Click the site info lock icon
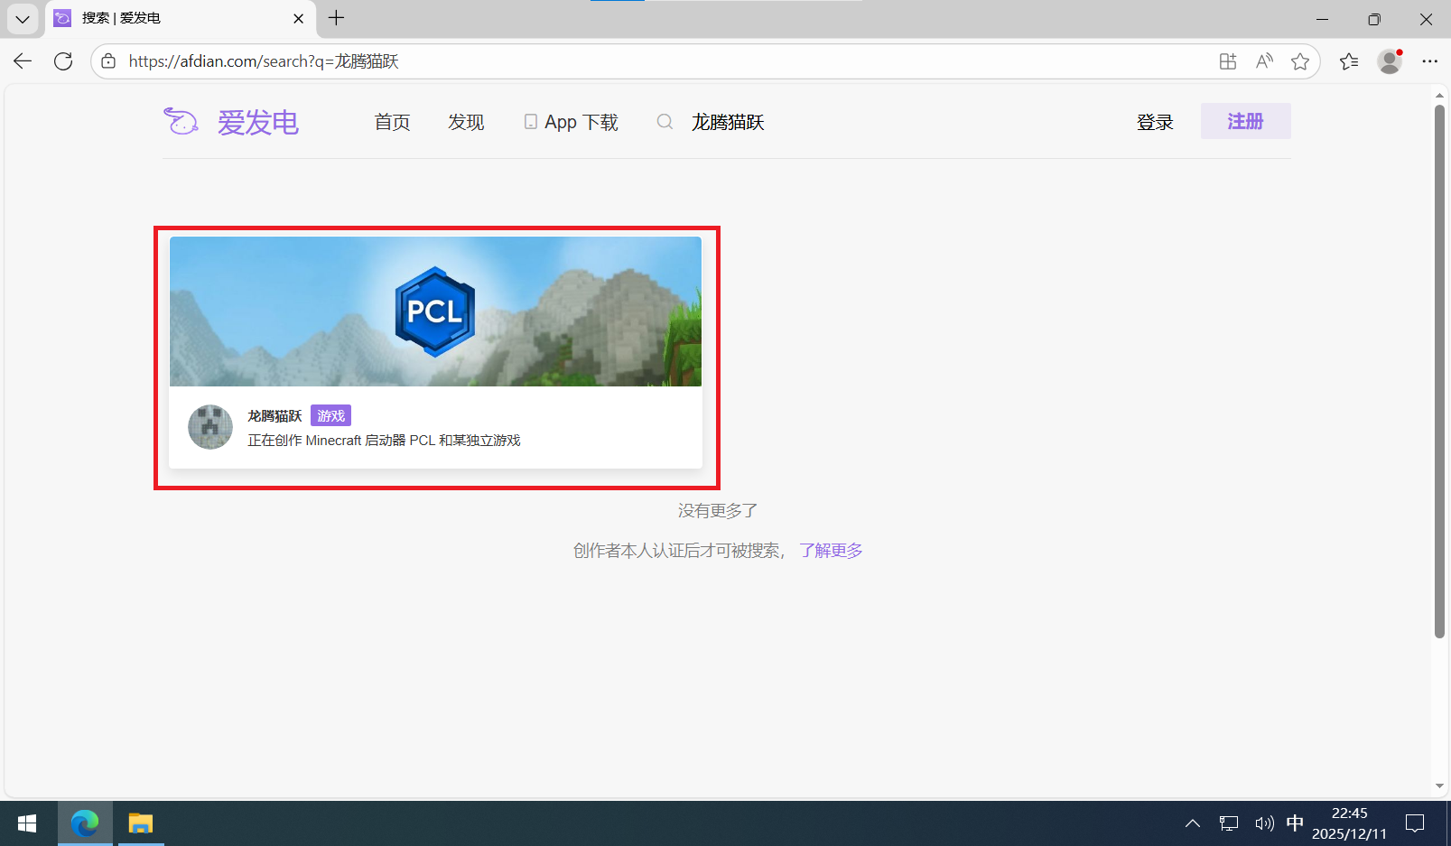Image resolution: width=1451 pixels, height=846 pixels. (108, 61)
